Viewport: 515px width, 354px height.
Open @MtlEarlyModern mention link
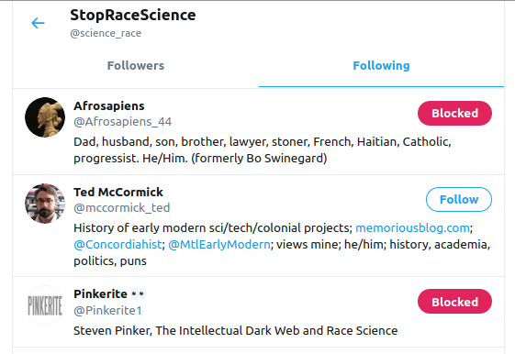click(x=219, y=245)
